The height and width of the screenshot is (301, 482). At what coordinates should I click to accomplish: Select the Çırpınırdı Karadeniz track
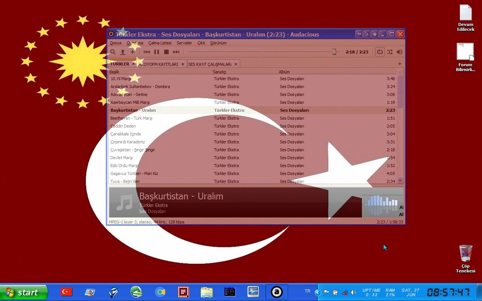[253, 142]
